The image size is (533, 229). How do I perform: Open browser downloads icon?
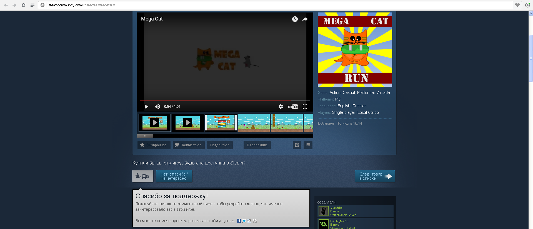pyautogui.click(x=527, y=5)
